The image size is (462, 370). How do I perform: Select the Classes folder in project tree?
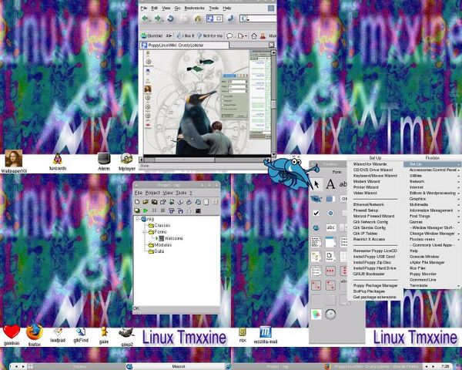(x=159, y=225)
